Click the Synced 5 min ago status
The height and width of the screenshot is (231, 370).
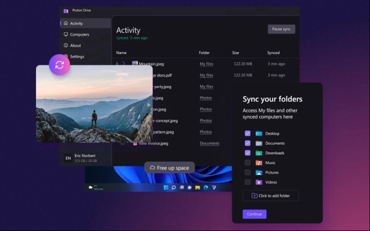(132, 38)
